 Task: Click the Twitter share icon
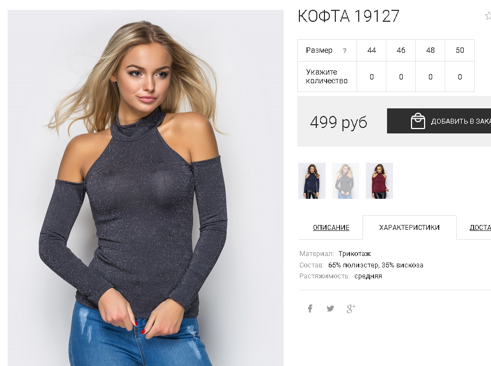pyautogui.click(x=330, y=309)
